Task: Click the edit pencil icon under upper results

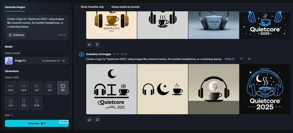Action: pyautogui.click(x=89, y=44)
